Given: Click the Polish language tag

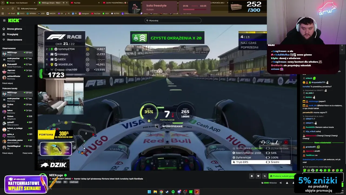Looking at the screenshot, I should tap(58, 182).
